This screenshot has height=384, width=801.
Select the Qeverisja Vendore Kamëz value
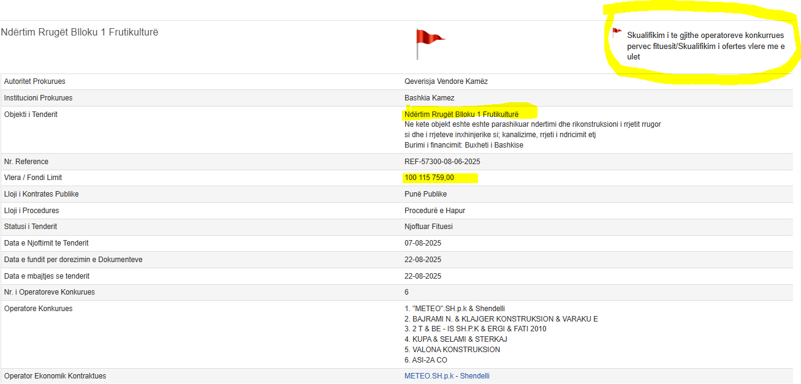click(x=446, y=81)
